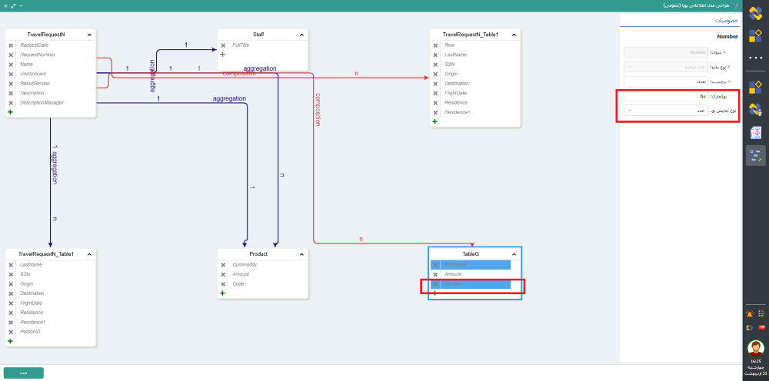Select the highlighted task-list icon in sidebar
Image resolution: width=769 pixels, height=381 pixels.
click(755, 156)
